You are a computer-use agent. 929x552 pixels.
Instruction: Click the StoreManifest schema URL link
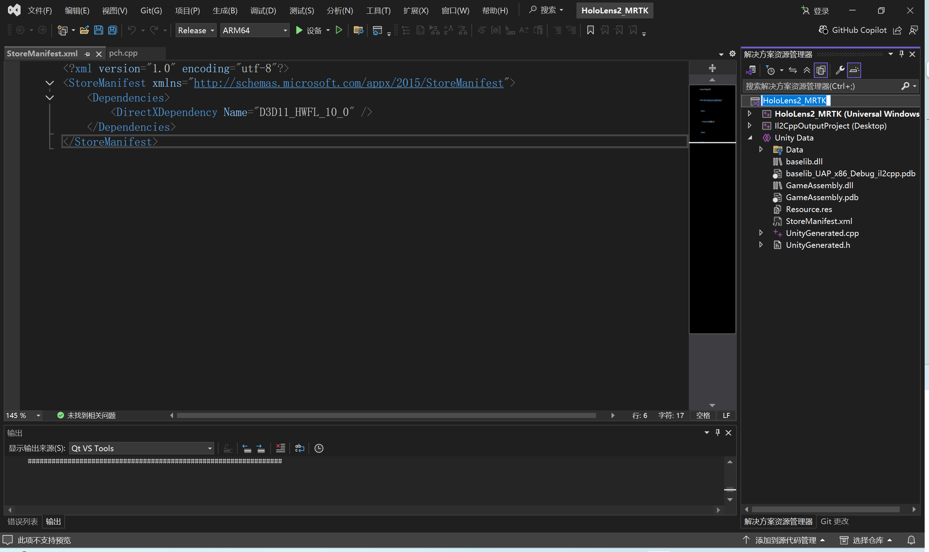click(x=348, y=83)
